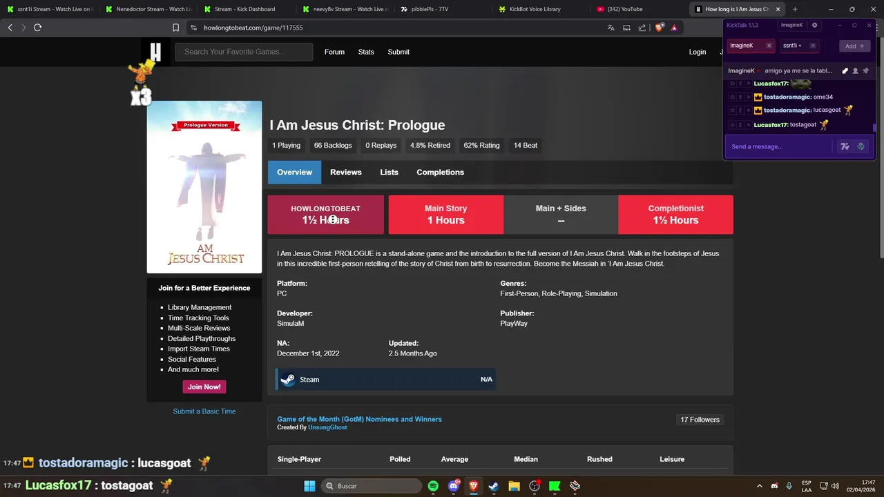Click the Main Story 1 Hours box

(445, 215)
